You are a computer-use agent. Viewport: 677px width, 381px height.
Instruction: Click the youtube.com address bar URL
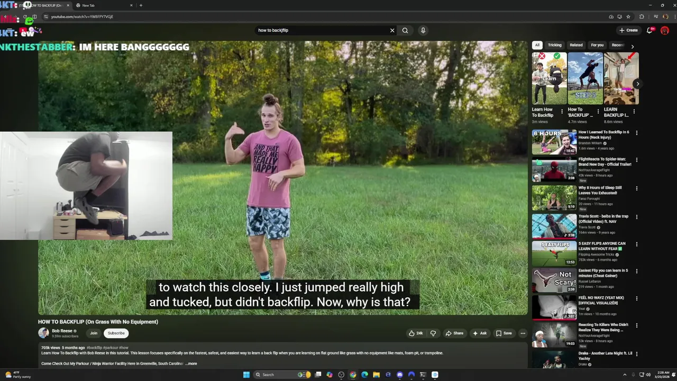(82, 16)
